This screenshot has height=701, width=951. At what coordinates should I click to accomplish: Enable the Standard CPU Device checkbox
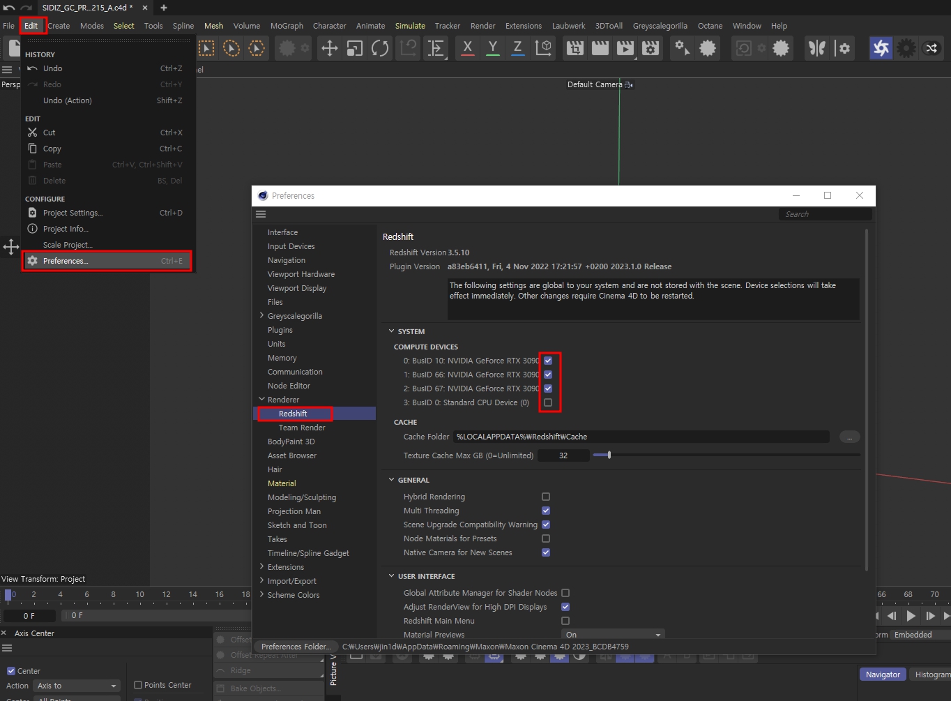(548, 402)
